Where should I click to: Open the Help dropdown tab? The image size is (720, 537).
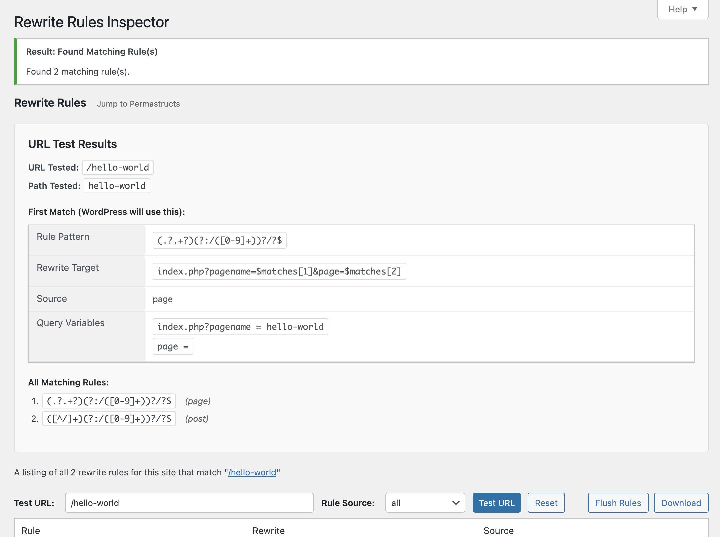(x=682, y=9)
